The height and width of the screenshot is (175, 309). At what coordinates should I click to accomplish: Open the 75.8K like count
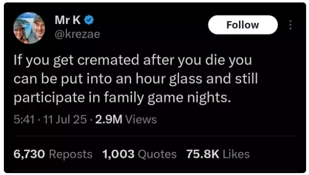tap(203, 154)
